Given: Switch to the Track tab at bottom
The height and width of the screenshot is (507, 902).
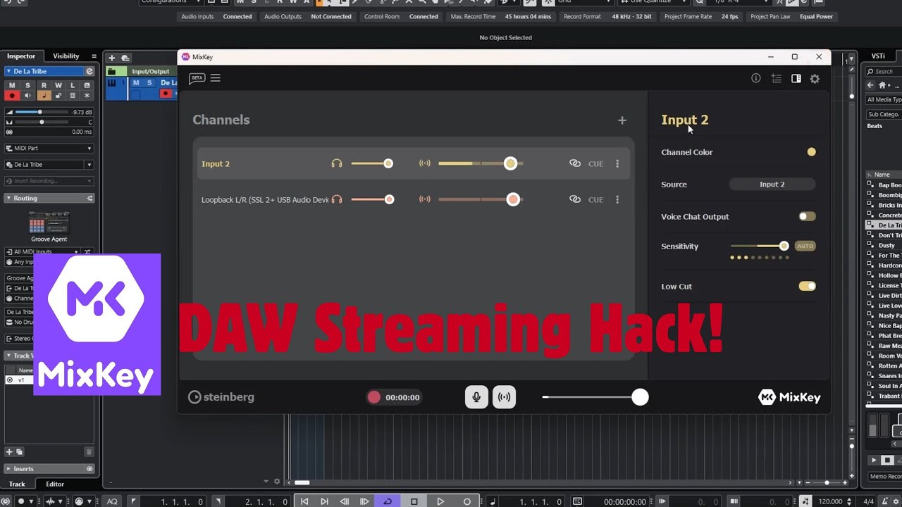Looking at the screenshot, I should coord(17,484).
